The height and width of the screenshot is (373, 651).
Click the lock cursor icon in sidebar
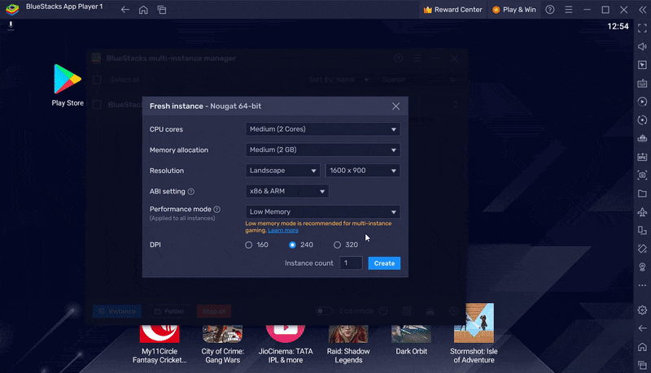coord(642,65)
